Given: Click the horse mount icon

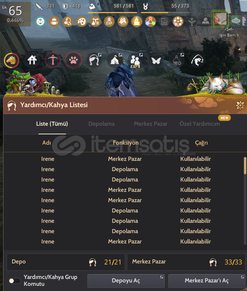Looking at the screenshot, I should [x=11, y=60].
